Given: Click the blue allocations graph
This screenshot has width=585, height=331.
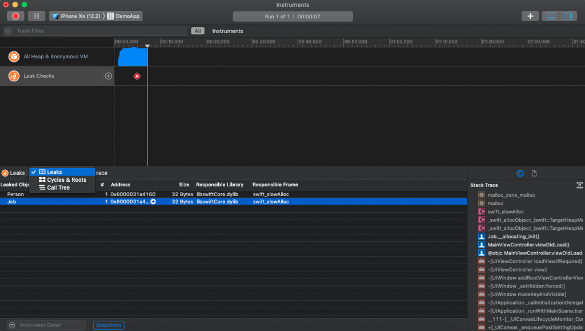Looking at the screenshot, I should tap(133, 57).
